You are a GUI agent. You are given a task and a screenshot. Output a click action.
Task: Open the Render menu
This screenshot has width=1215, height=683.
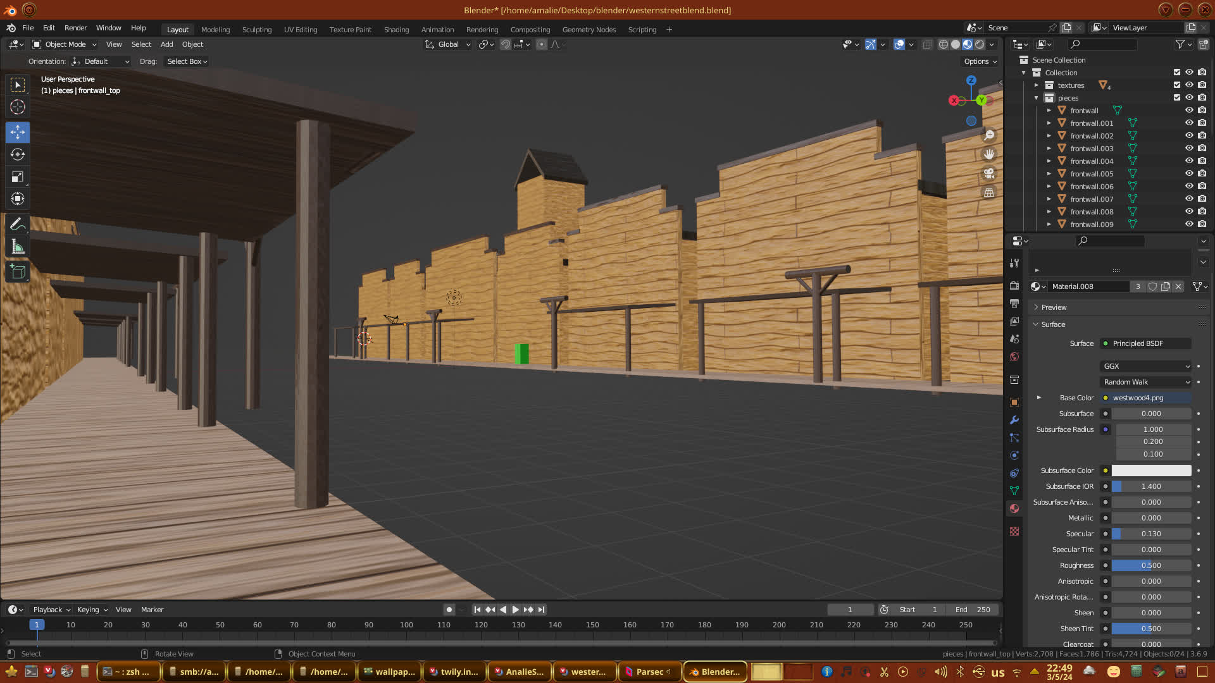(75, 28)
